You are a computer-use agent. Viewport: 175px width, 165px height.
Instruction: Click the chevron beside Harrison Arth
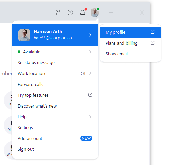click(x=90, y=35)
